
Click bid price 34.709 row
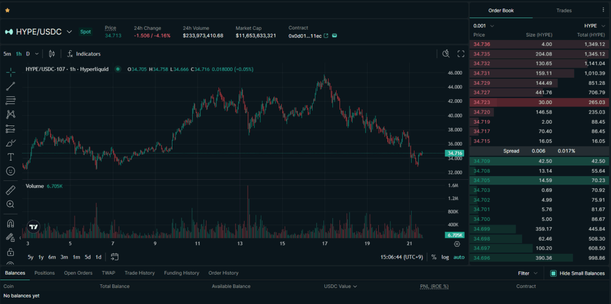(x=540, y=161)
